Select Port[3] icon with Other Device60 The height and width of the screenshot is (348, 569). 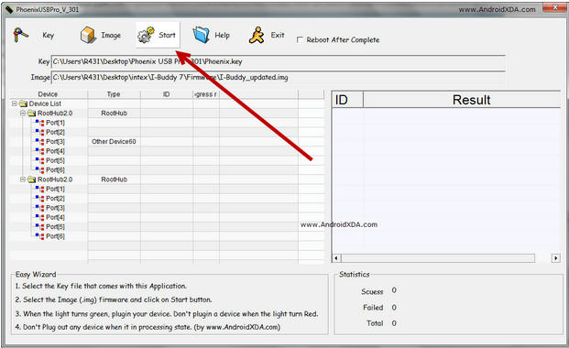(x=40, y=142)
